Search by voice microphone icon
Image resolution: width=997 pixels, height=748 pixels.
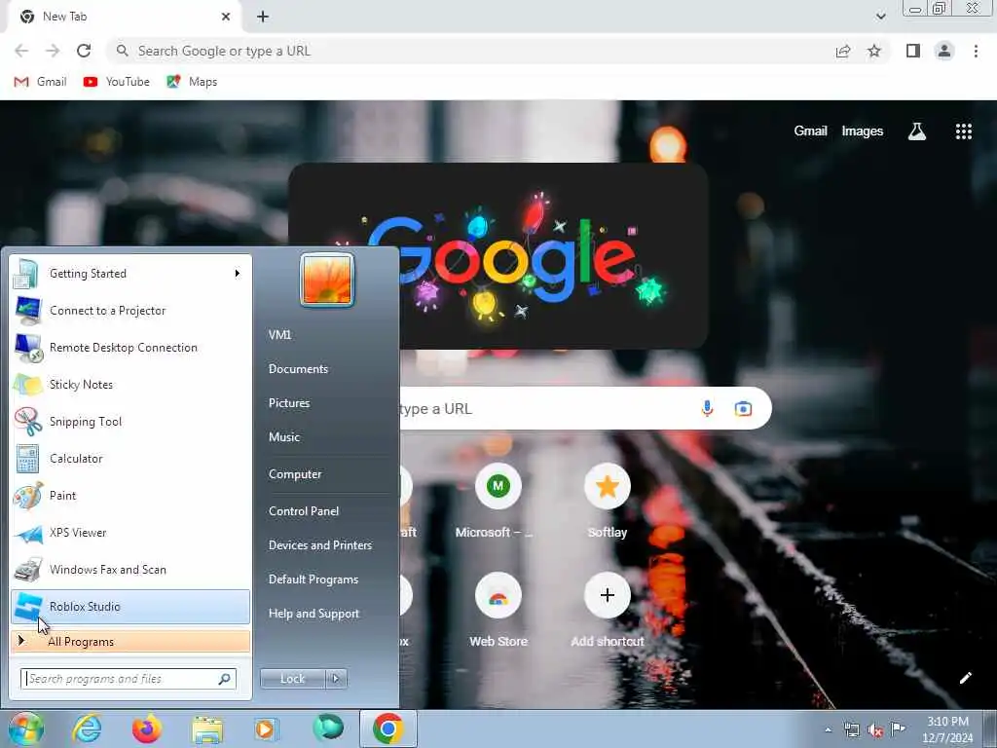707,408
